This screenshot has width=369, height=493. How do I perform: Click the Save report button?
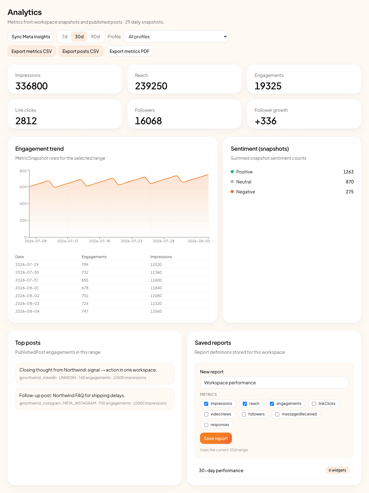click(216, 438)
